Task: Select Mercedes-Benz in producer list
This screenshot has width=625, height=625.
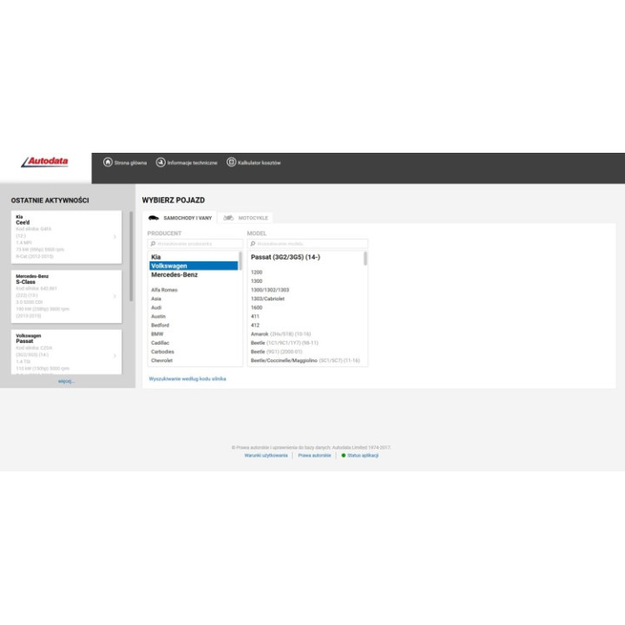Action: tap(194, 274)
